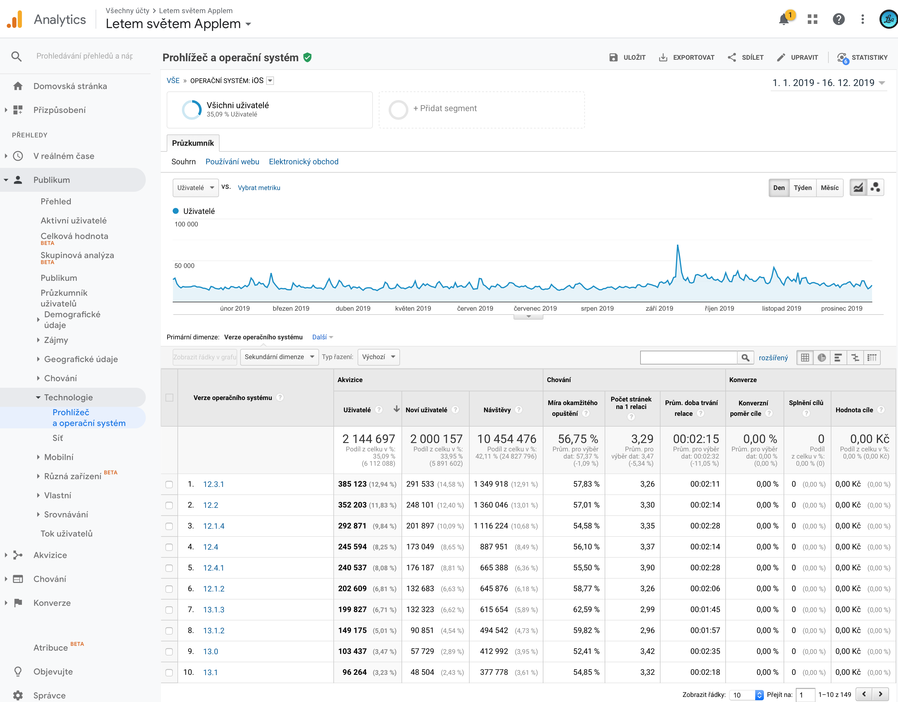Viewport: 898px width, 702px height.
Task: Check the box for row 12.3.1
Action: pos(169,485)
